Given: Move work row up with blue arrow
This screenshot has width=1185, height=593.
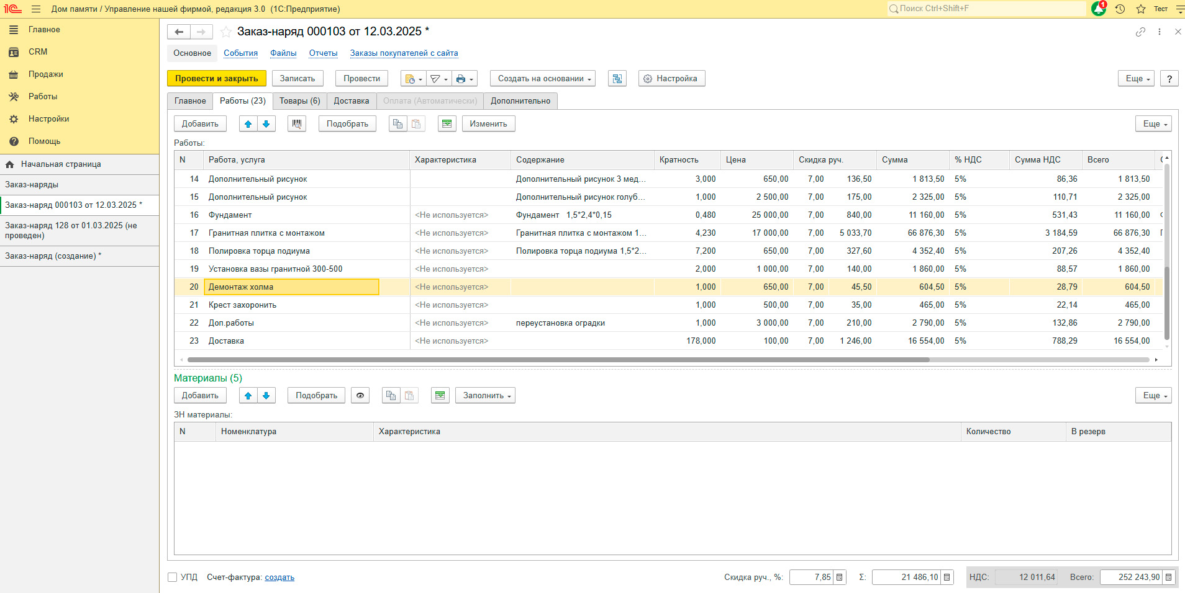Looking at the screenshot, I should coord(248,124).
